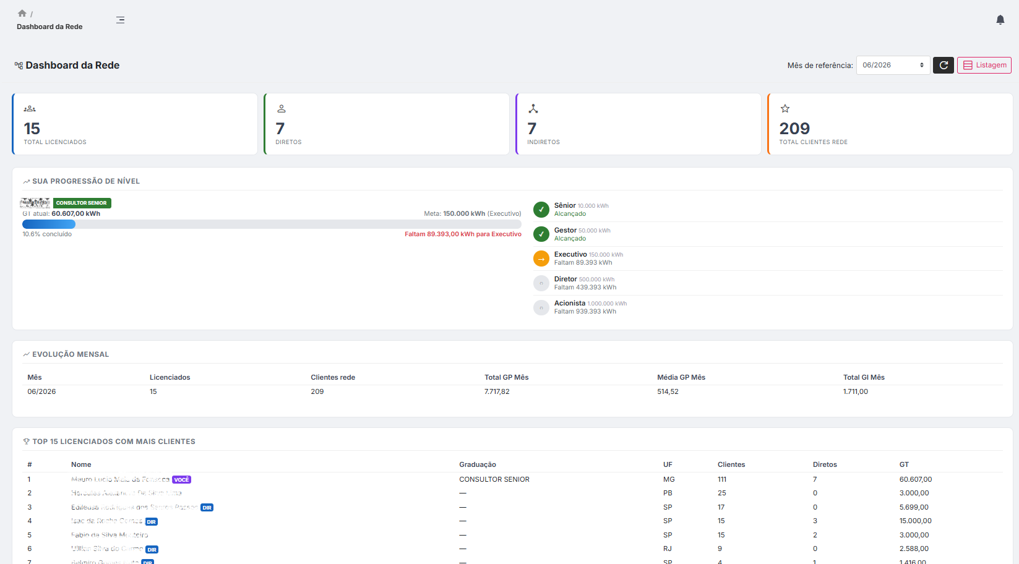The width and height of the screenshot is (1019, 564).
Task: Click the 15 Total Licenciados value
Action: tap(32, 129)
